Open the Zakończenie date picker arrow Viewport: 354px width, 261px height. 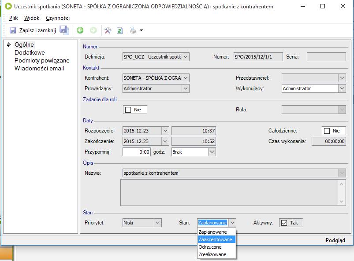click(x=165, y=141)
